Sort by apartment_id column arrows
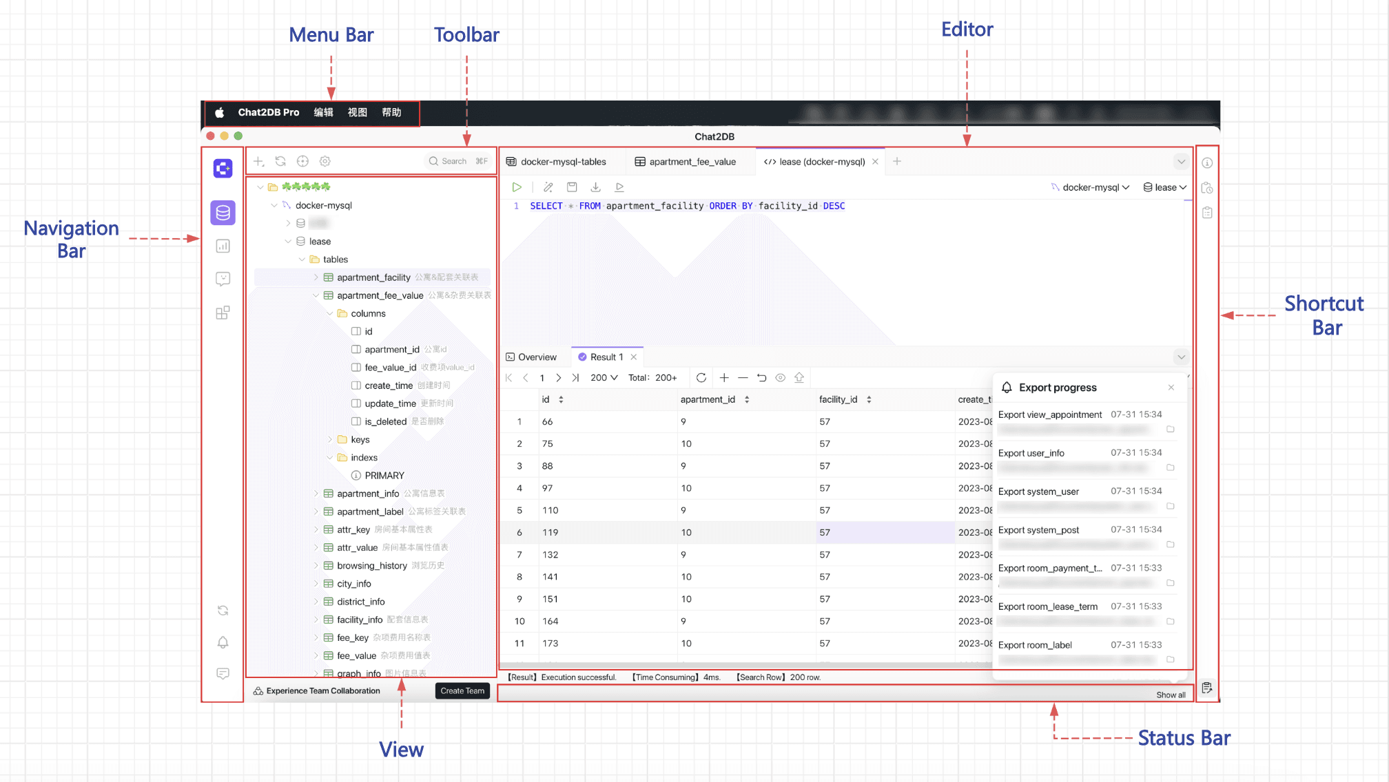This screenshot has width=1389, height=782. [747, 399]
